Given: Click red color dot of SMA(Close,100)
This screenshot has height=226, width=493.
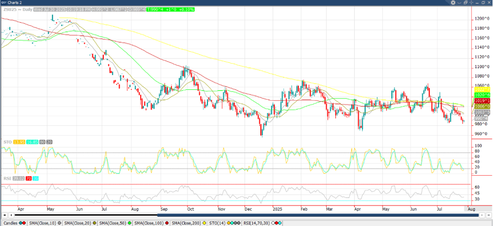Looking at the screenshot, I should [166, 223].
